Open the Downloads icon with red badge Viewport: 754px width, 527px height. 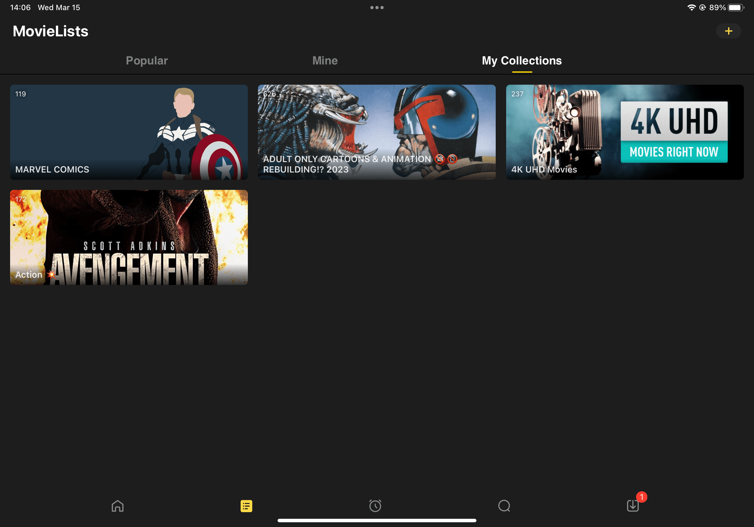[633, 506]
